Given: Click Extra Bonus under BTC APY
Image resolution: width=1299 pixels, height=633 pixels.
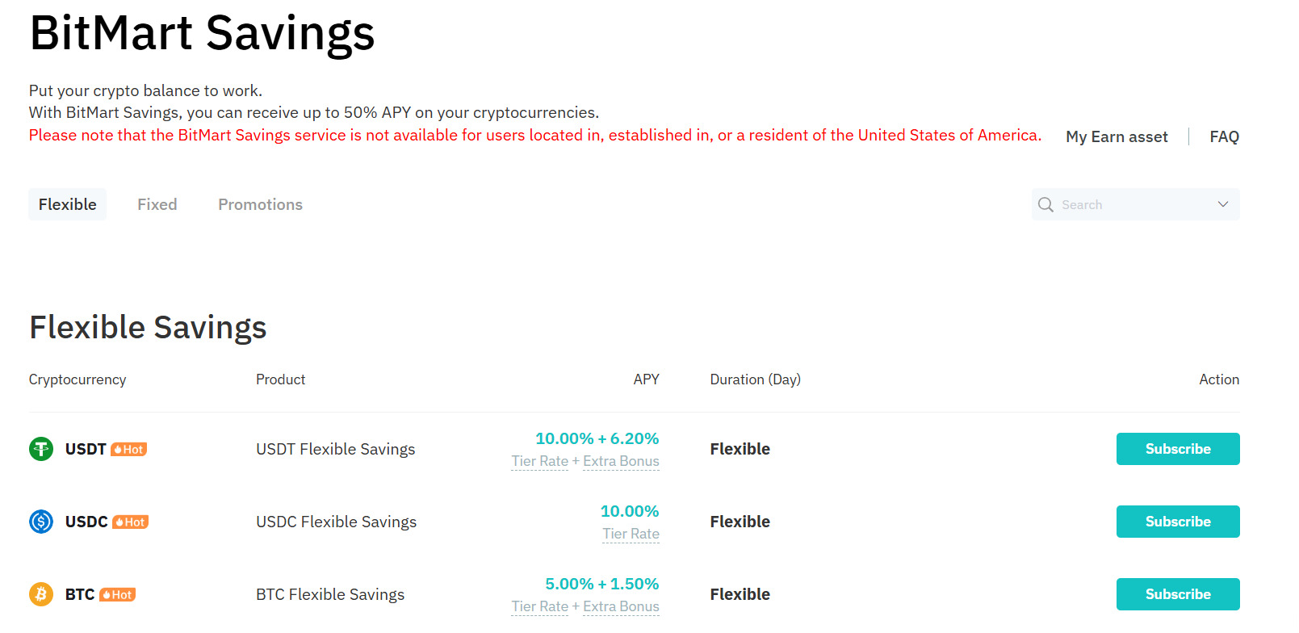Looking at the screenshot, I should point(621,606).
